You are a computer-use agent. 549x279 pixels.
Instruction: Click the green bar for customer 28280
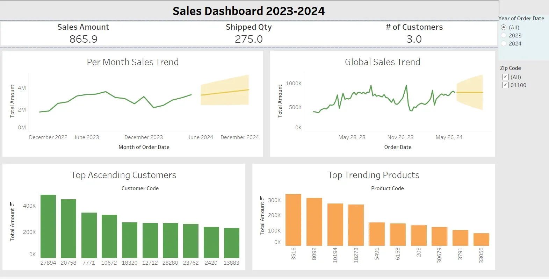(171, 241)
